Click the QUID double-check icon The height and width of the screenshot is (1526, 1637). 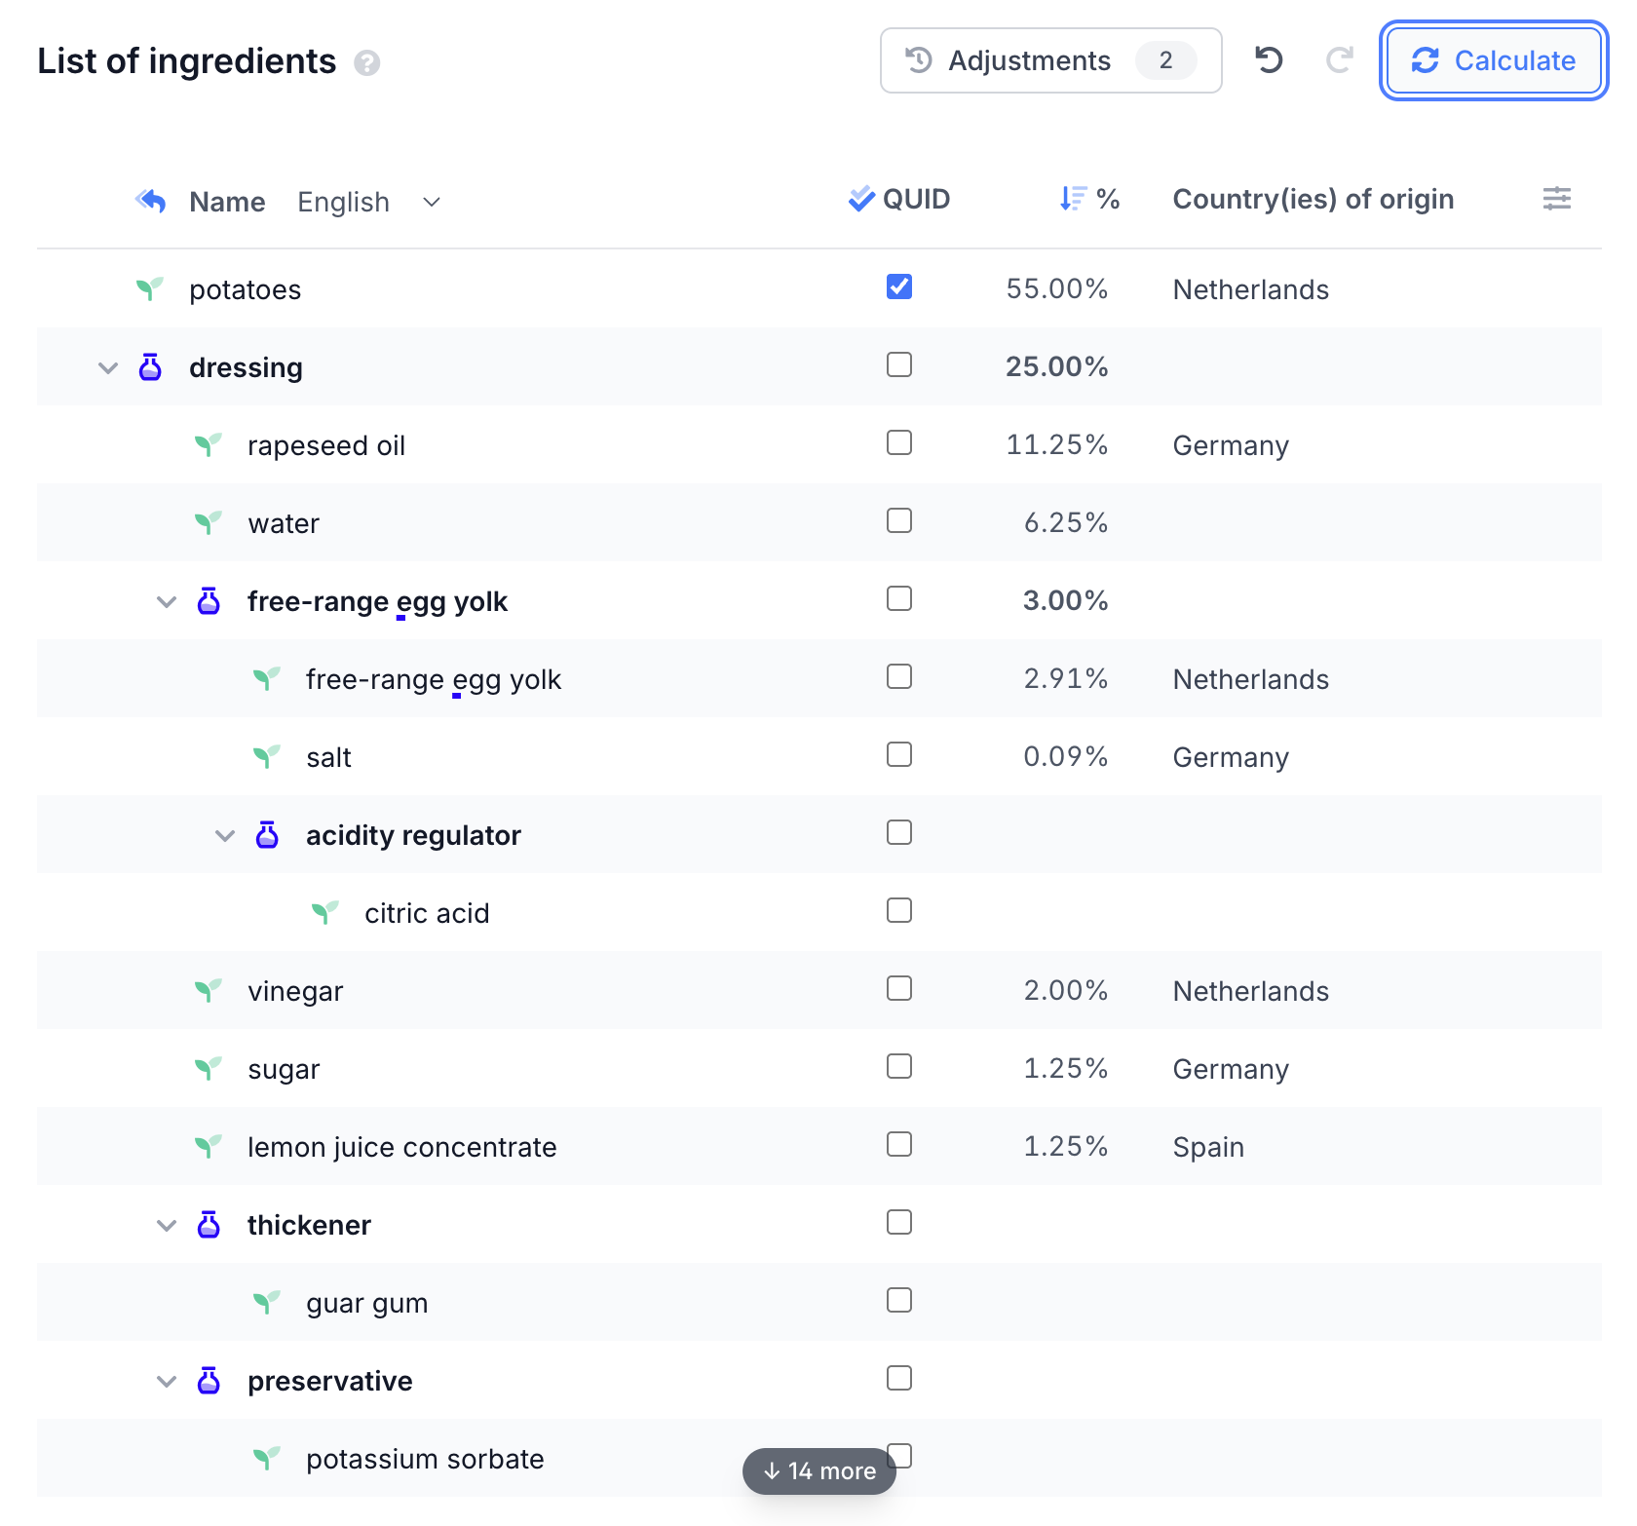[861, 199]
